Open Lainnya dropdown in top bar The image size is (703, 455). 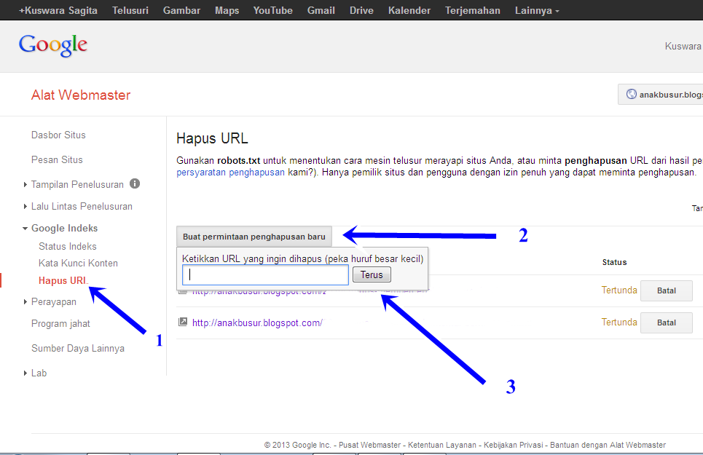[537, 10]
